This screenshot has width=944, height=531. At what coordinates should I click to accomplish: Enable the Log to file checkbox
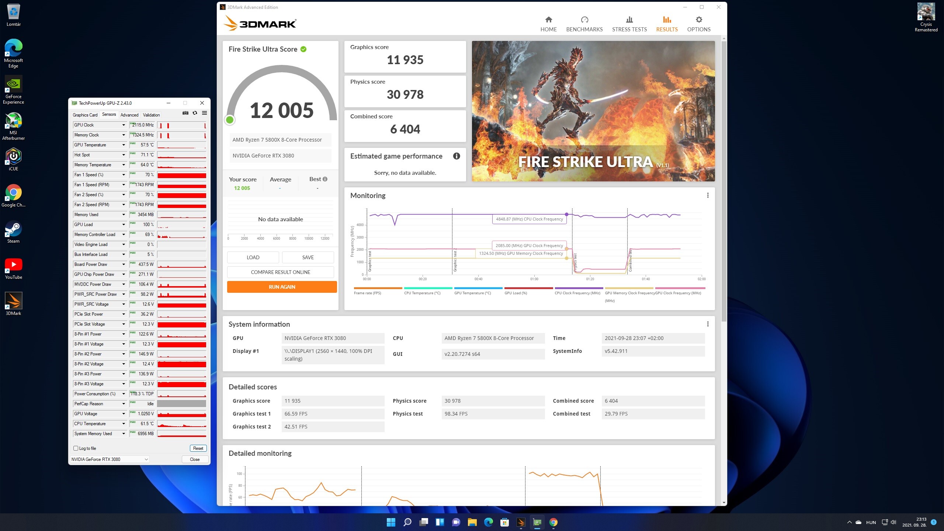click(x=76, y=448)
